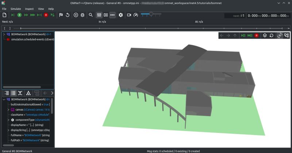The width and height of the screenshot is (292, 153).
Task: Toggle the 3D view mode button
Action: tap(280, 35)
